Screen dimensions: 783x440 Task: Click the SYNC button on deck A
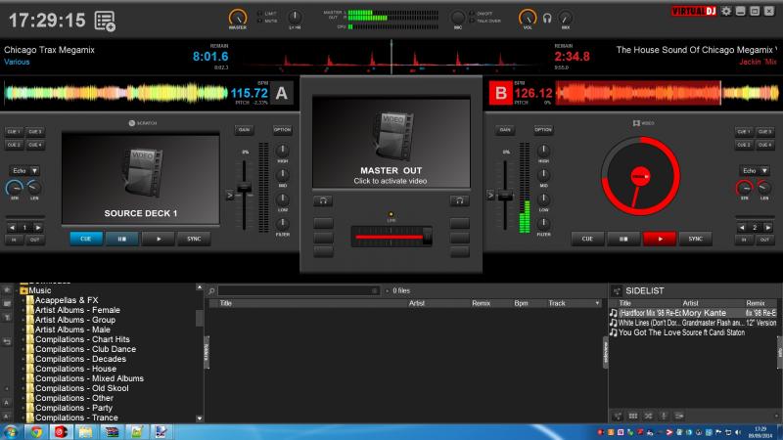[193, 238]
